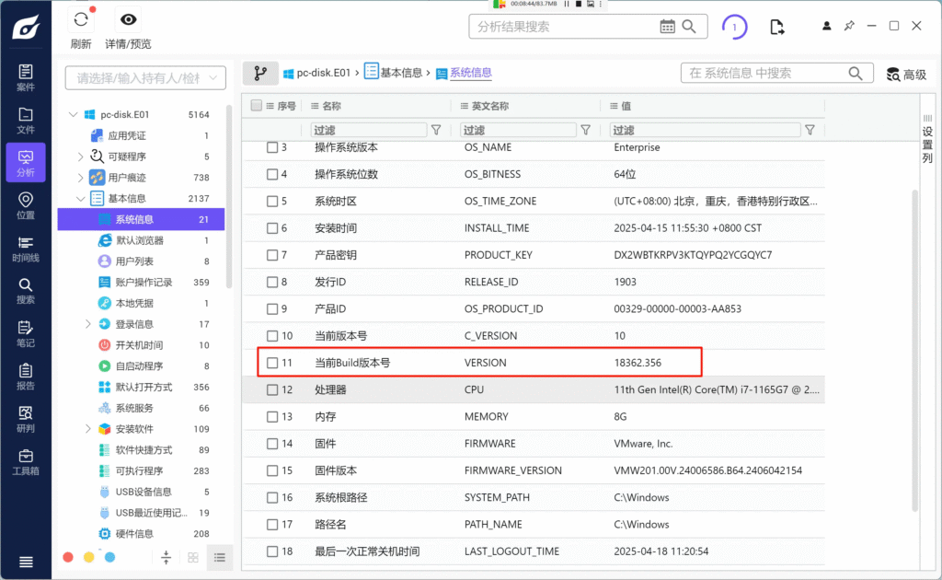Click the filter funnel in 名称 column
This screenshot has height=580, width=942.
click(x=436, y=131)
